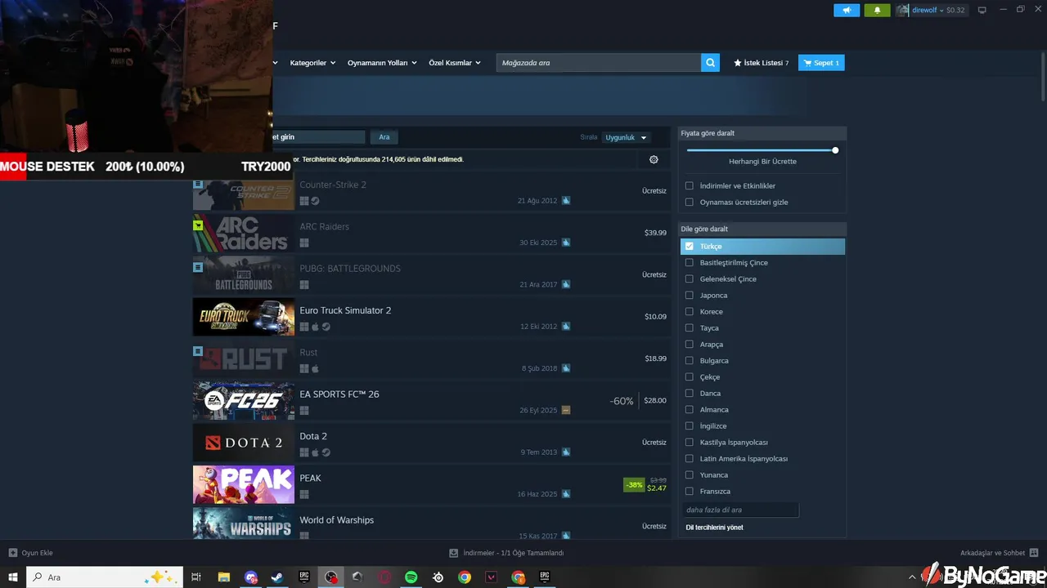The height and width of the screenshot is (588, 1047).
Task: Open File Explorer from the taskbar
Action: [223, 577]
